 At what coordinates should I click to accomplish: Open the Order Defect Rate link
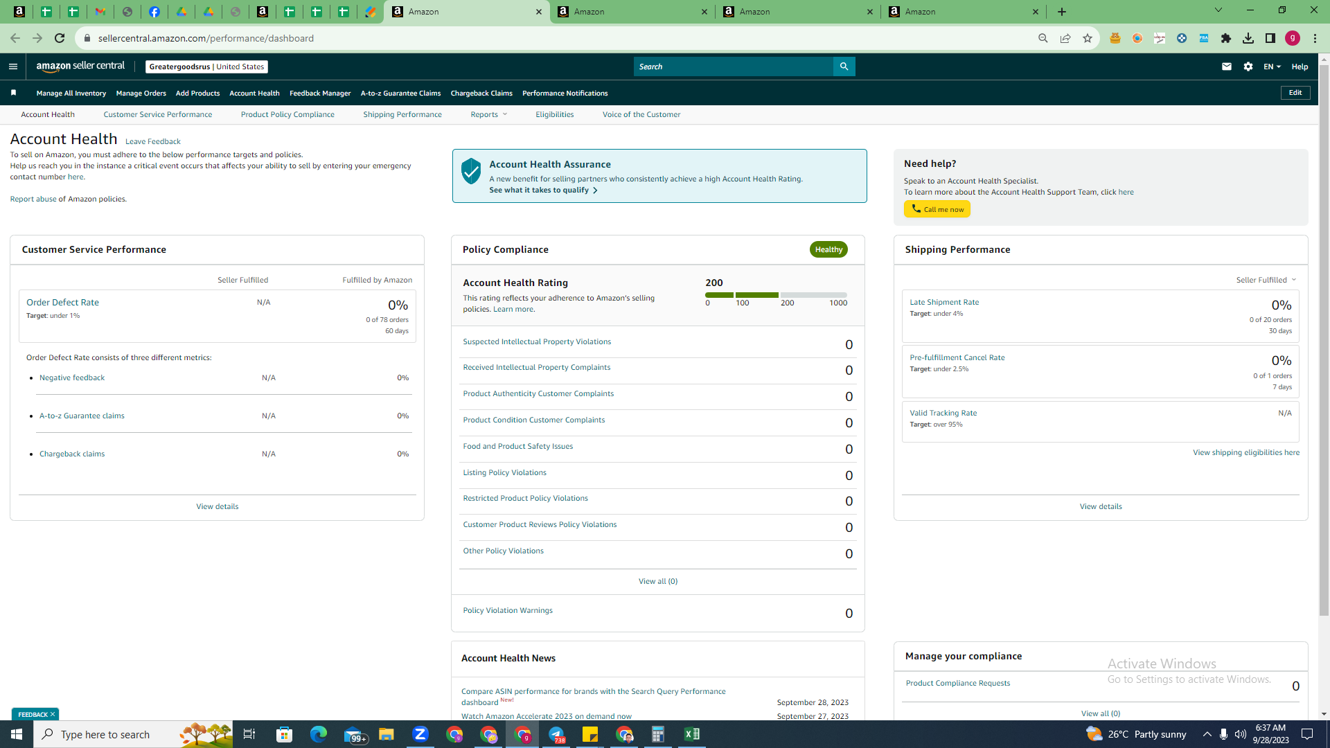62,302
